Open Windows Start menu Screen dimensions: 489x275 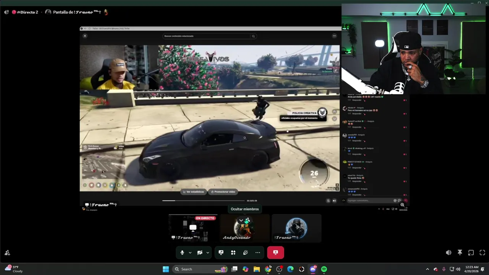point(166,269)
